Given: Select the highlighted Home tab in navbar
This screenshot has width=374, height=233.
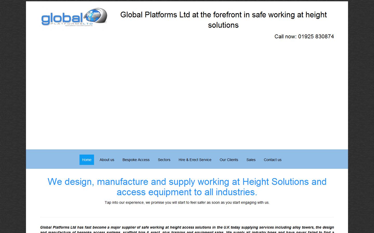Looking at the screenshot, I should coord(86,160).
